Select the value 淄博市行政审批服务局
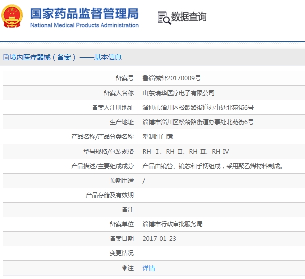 pyautogui.click(x=173, y=224)
